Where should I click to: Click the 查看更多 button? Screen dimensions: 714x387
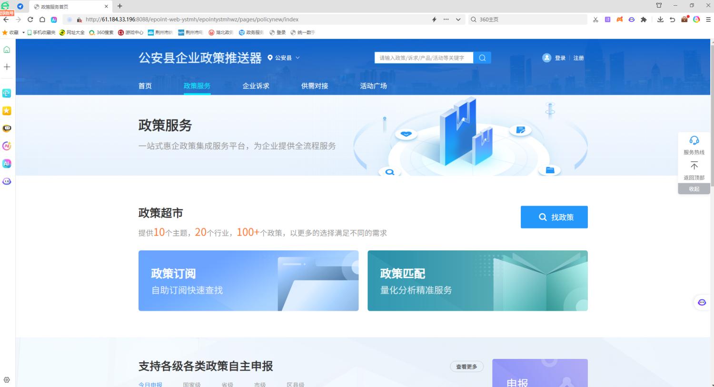point(466,367)
